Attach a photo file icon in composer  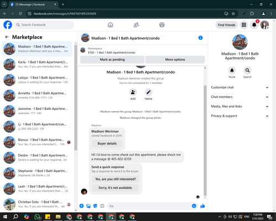tap(88, 206)
